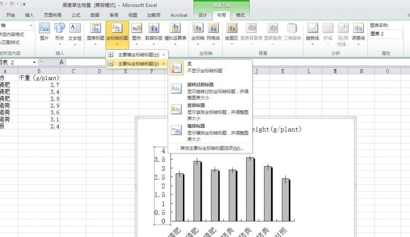This screenshot has height=237, width=410.
Task: Expand the 绘图区 dropdown arrow
Action: click(232, 44)
